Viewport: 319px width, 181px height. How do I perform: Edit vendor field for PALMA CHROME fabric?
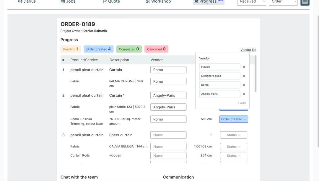pyautogui.click(x=168, y=82)
